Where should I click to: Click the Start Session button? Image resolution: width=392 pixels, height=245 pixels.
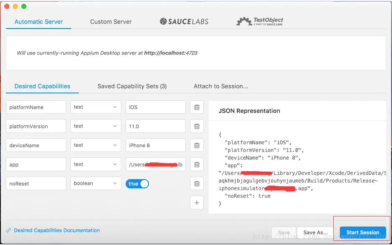click(363, 232)
